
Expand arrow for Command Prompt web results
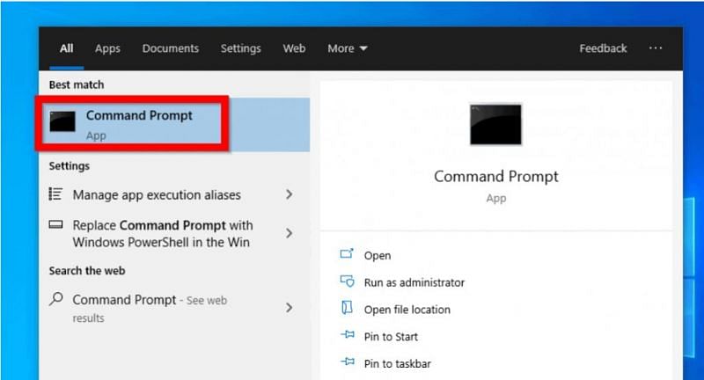[290, 307]
